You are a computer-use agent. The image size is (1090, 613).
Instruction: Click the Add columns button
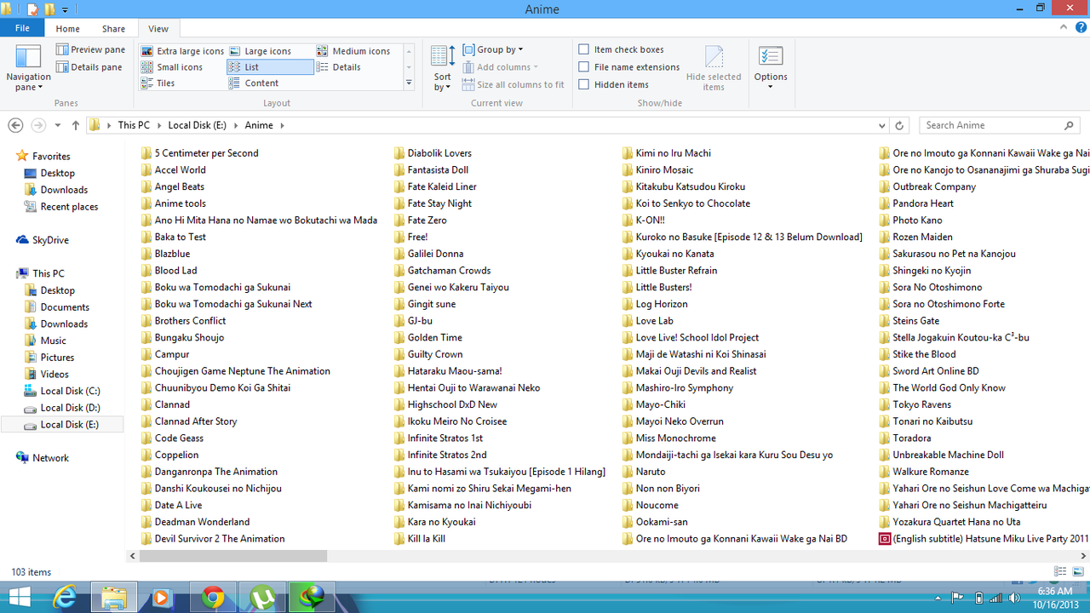tap(501, 67)
